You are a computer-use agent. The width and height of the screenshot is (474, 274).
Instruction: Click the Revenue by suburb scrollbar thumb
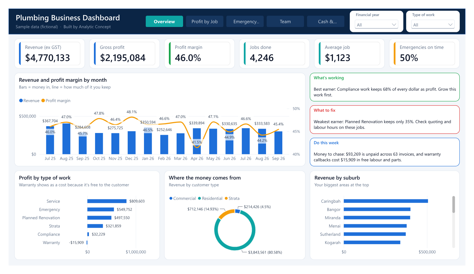[454, 204]
